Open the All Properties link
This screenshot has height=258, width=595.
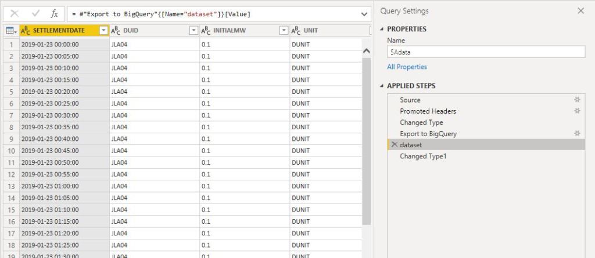point(407,67)
